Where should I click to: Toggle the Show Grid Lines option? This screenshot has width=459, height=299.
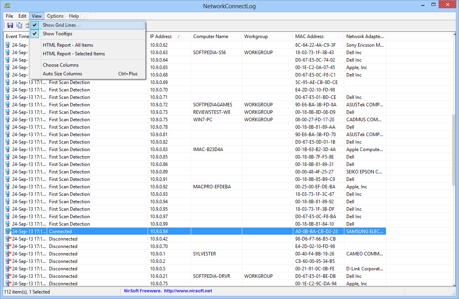[x=88, y=25]
